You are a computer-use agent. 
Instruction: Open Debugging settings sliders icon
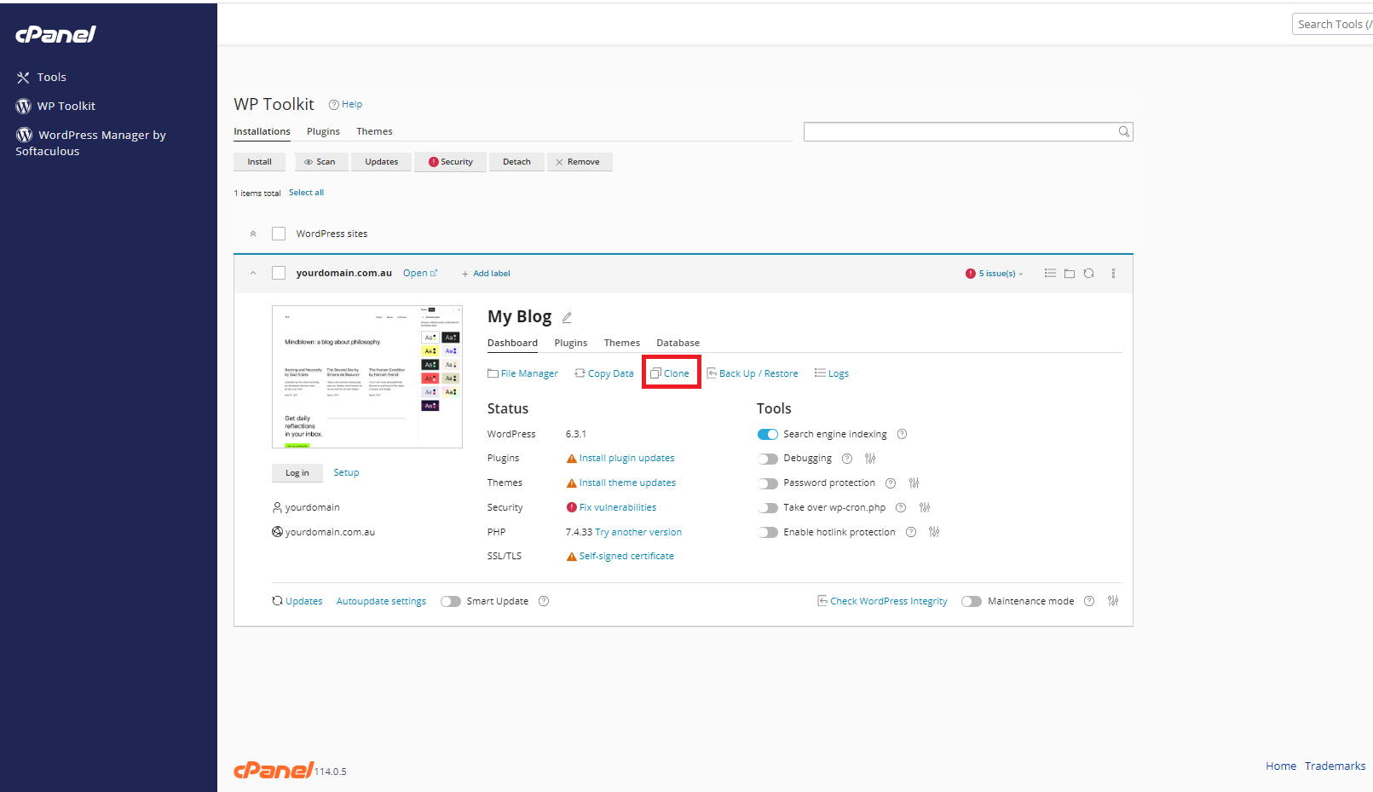point(870,459)
